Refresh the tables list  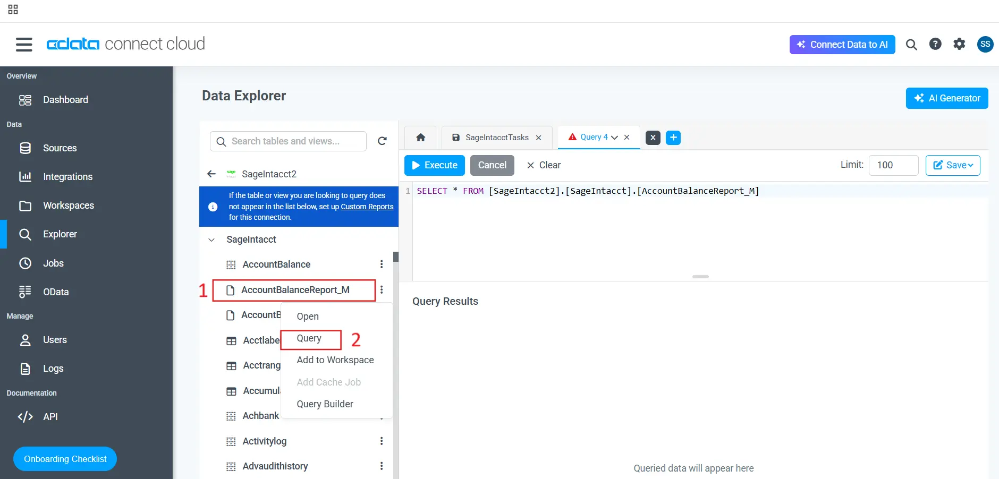(x=382, y=141)
